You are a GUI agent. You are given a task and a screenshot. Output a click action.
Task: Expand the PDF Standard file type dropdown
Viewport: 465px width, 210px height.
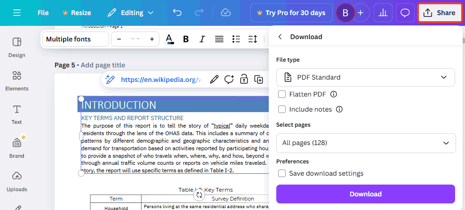[366, 77]
